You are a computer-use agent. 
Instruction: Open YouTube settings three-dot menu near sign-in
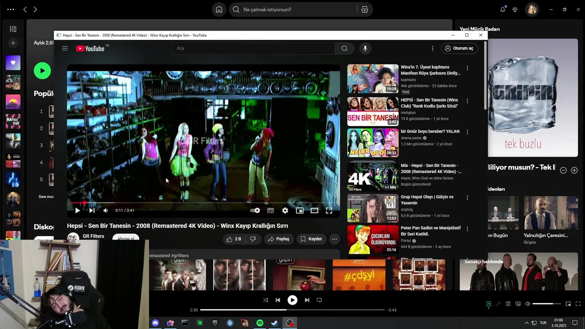[x=432, y=48]
